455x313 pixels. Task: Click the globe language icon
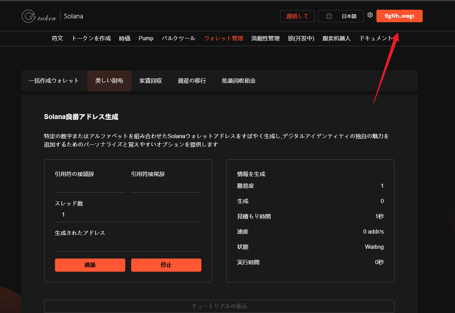(329, 16)
